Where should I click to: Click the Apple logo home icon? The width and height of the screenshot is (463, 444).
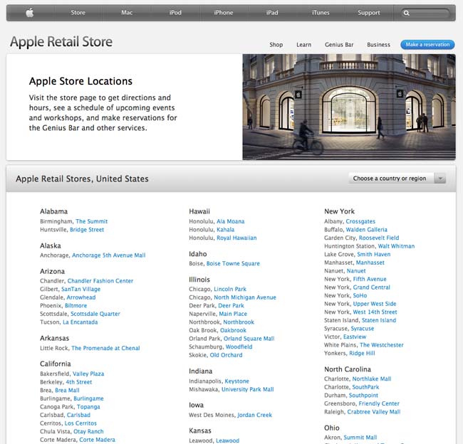click(x=30, y=13)
